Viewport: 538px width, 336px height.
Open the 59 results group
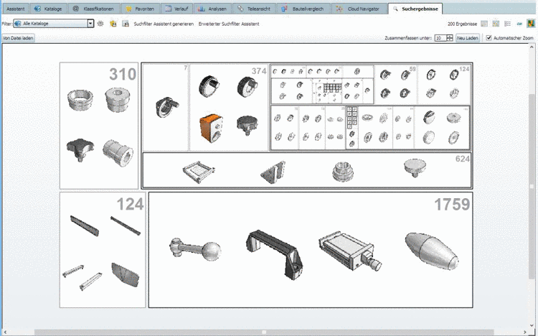(x=395, y=84)
